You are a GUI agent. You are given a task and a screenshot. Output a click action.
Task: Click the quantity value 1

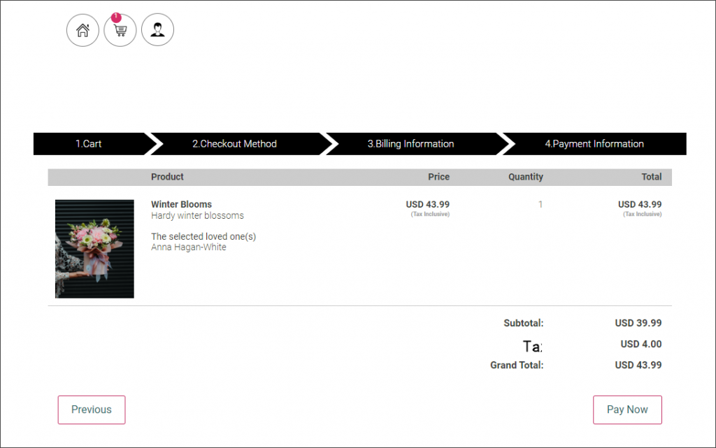pyautogui.click(x=540, y=204)
